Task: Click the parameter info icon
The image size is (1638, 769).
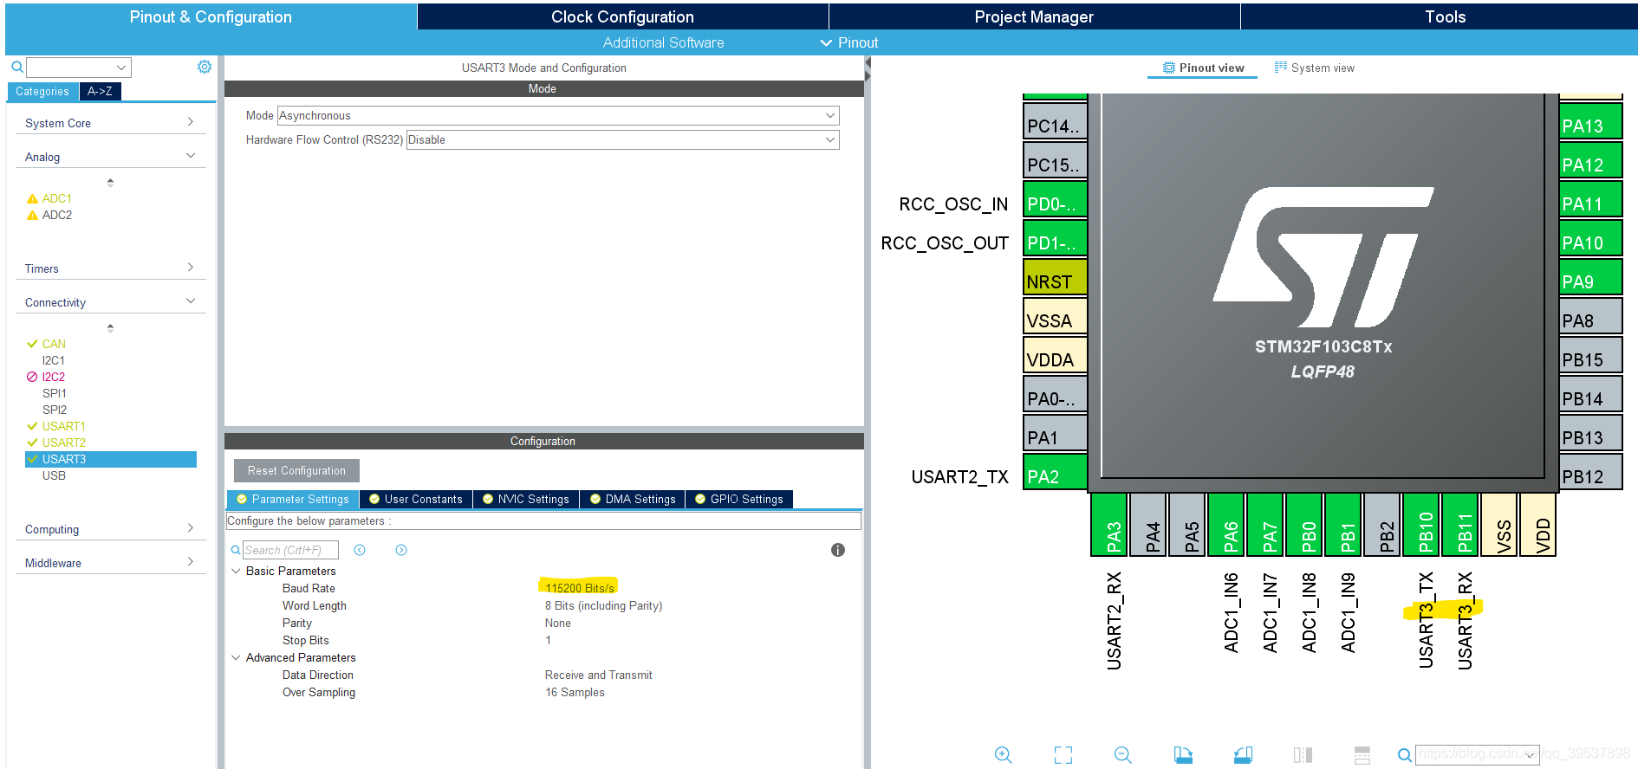Action: (838, 550)
